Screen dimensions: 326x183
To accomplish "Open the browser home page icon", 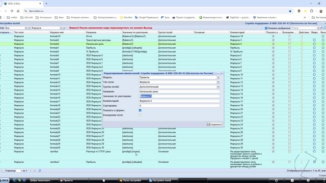I will pos(18,11).
